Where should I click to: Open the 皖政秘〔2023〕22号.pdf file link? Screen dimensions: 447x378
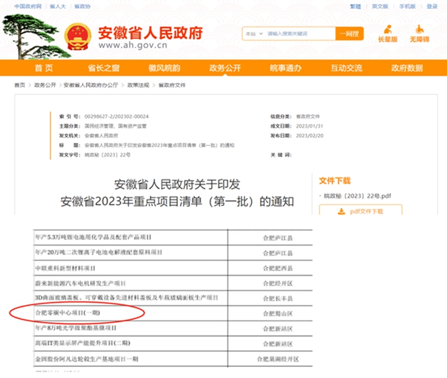(357, 196)
